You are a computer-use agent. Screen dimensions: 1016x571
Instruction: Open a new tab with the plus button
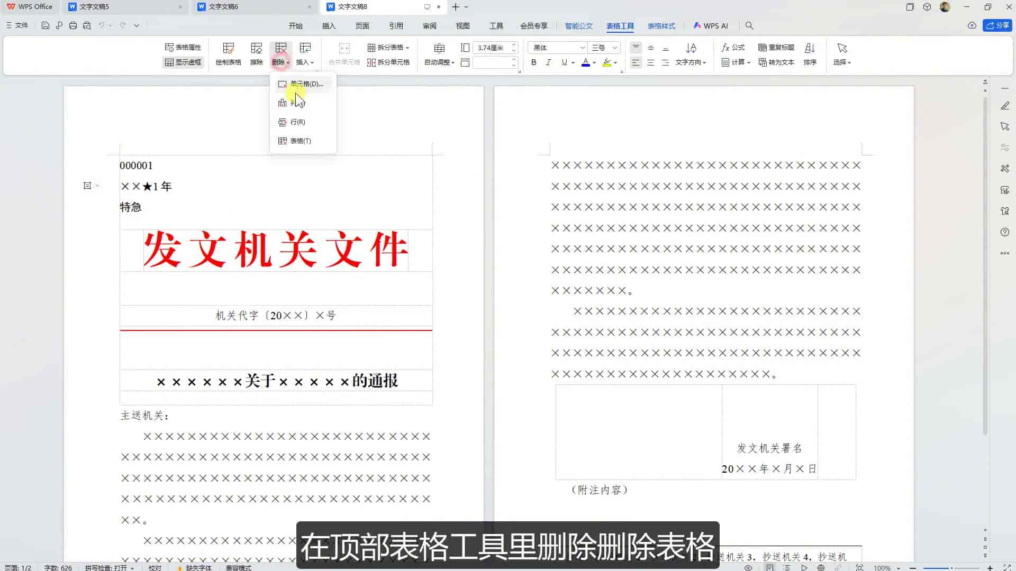[455, 7]
